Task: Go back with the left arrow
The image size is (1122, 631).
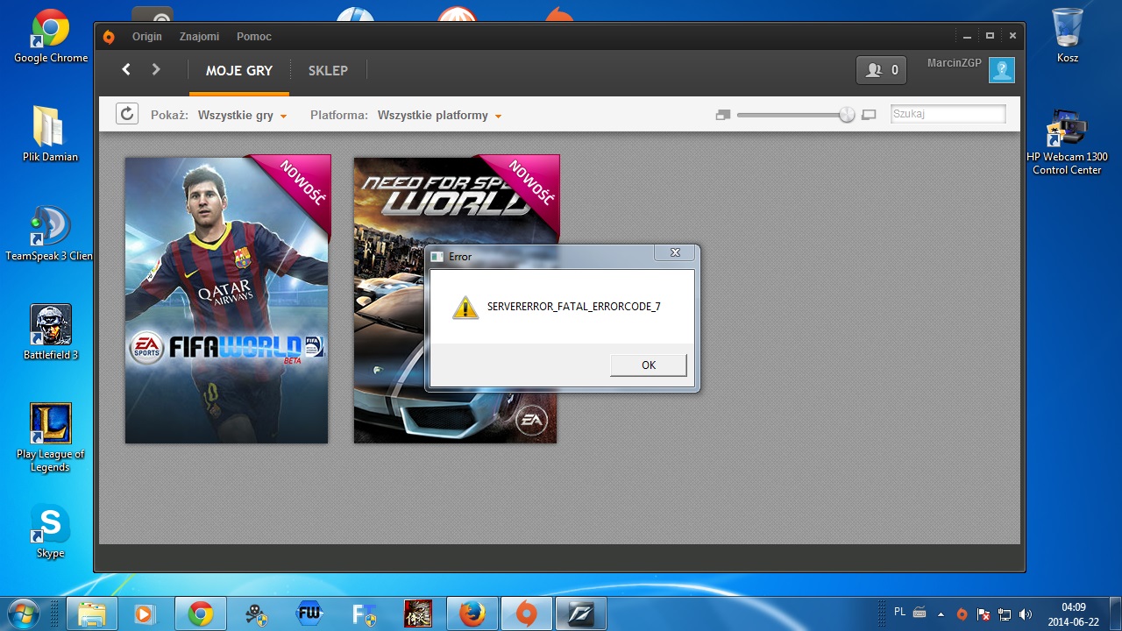Action: point(126,69)
